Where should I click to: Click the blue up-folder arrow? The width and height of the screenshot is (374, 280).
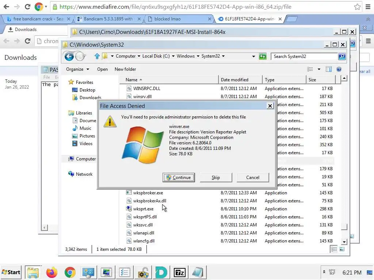97,56
